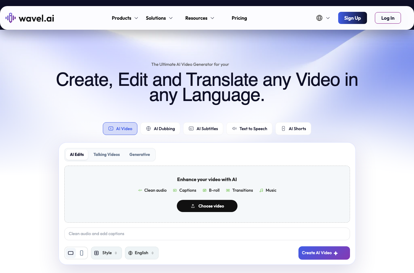The width and height of the screenshot is (414, 273).
Task: Click the wavel.ai waveform logo
Action: [11, 18]
